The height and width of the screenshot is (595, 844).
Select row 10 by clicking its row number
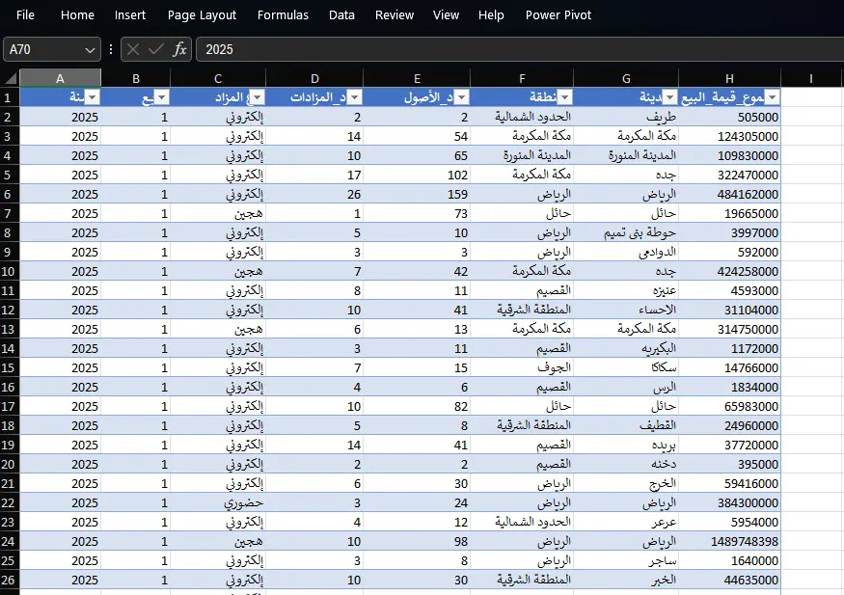(10, 271)
